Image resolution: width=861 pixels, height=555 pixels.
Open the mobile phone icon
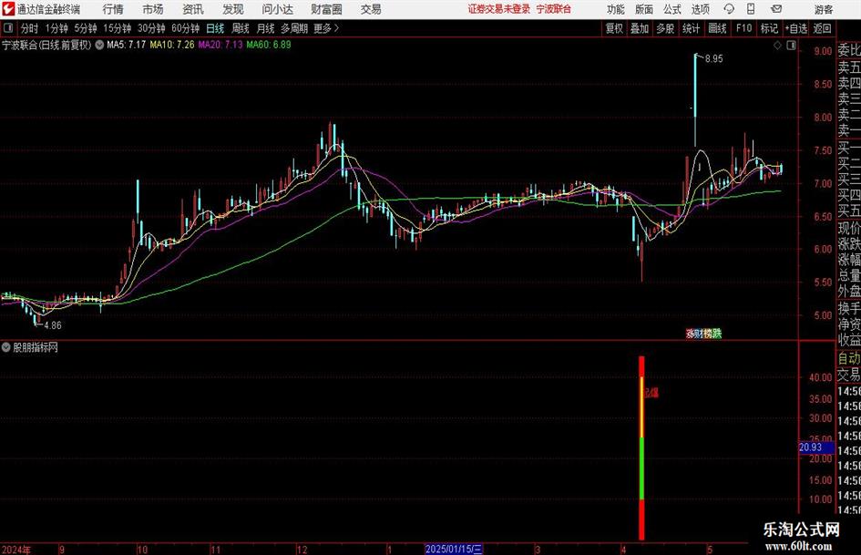pos(751,9)
